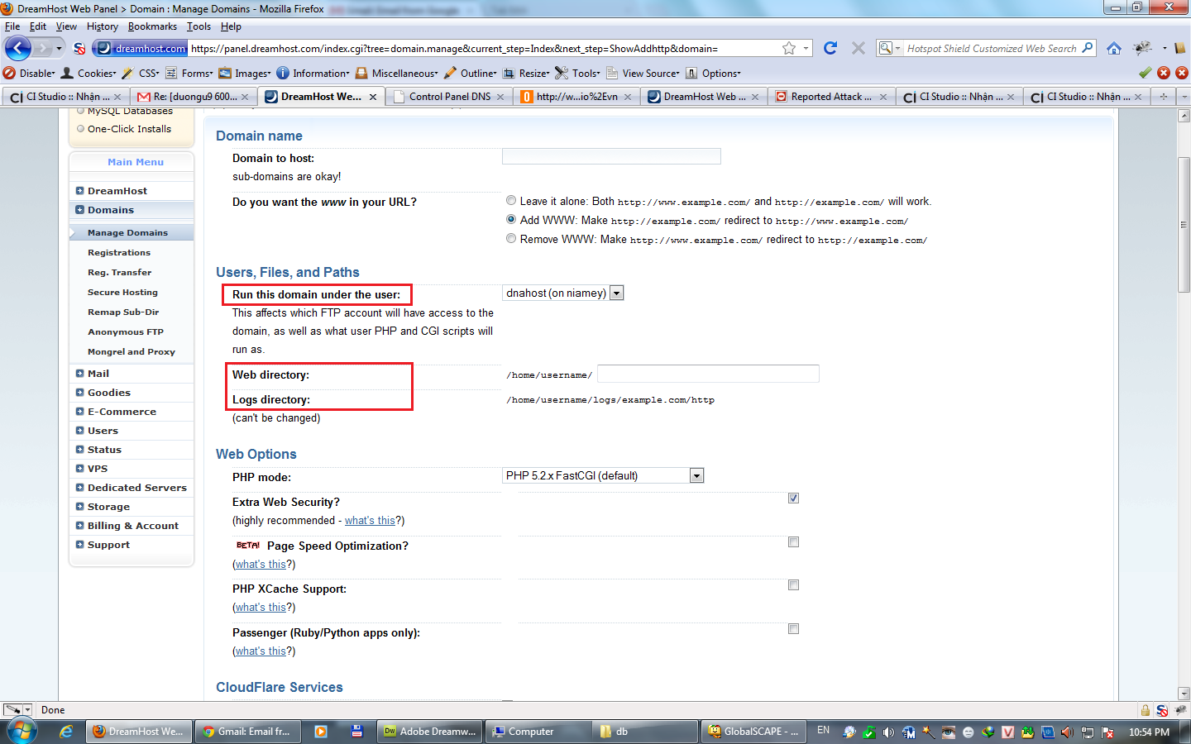Reload the page with the refresh icon

click(830, 48)
